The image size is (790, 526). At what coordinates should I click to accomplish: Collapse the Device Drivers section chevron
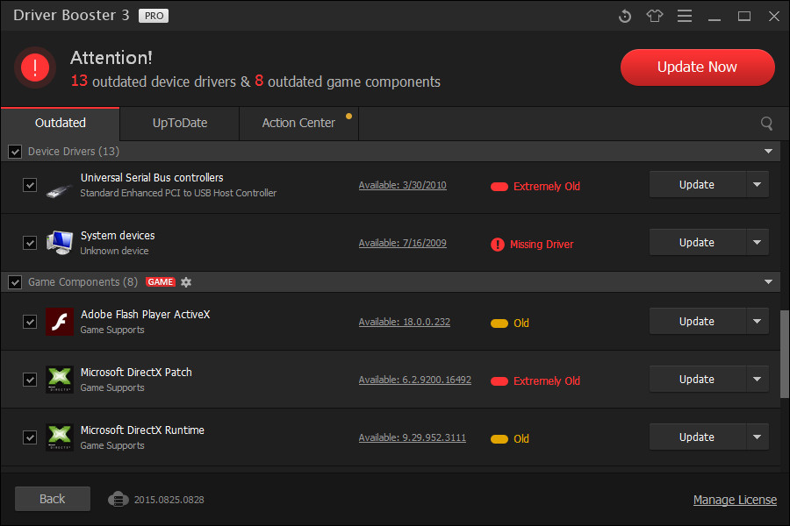[769, 151]
